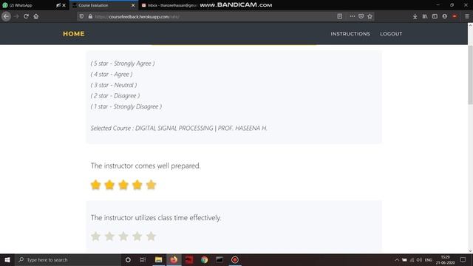The height and width of the screenshot is (266, 473).
Task: Click the browser forward arrow button
Action: click(16, 16)
